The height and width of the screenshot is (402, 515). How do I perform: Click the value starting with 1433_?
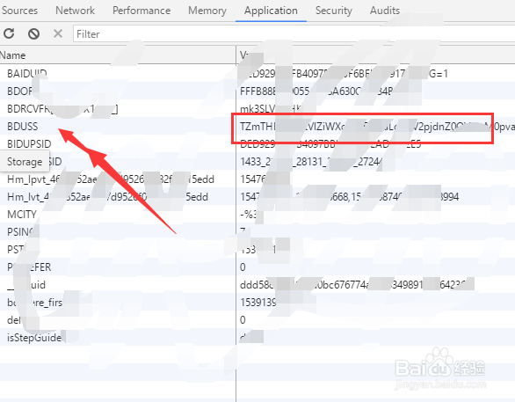[311, 162]
